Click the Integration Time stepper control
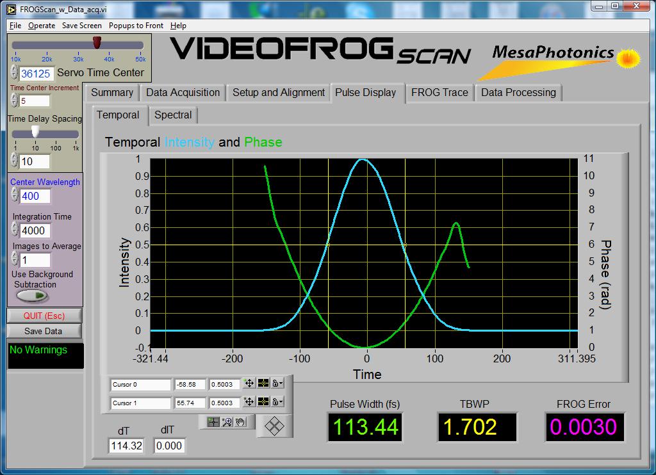 tap(15, 230)
